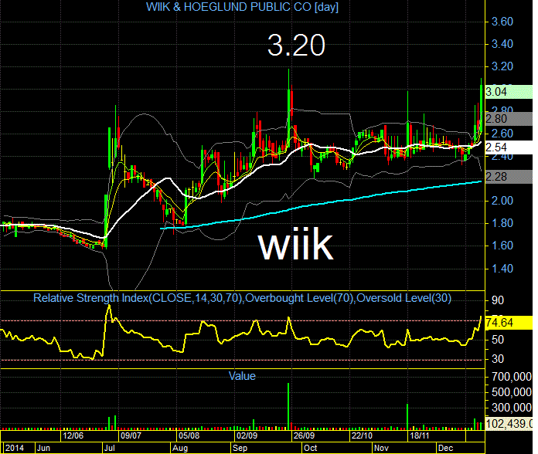Image resolution: width=538 pixels, height=454 pixels.
Task: Click the 2.60 price axis value
Action: coord(502,134)
